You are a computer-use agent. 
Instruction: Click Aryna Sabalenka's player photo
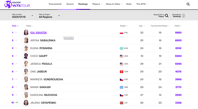pos(26,40)
